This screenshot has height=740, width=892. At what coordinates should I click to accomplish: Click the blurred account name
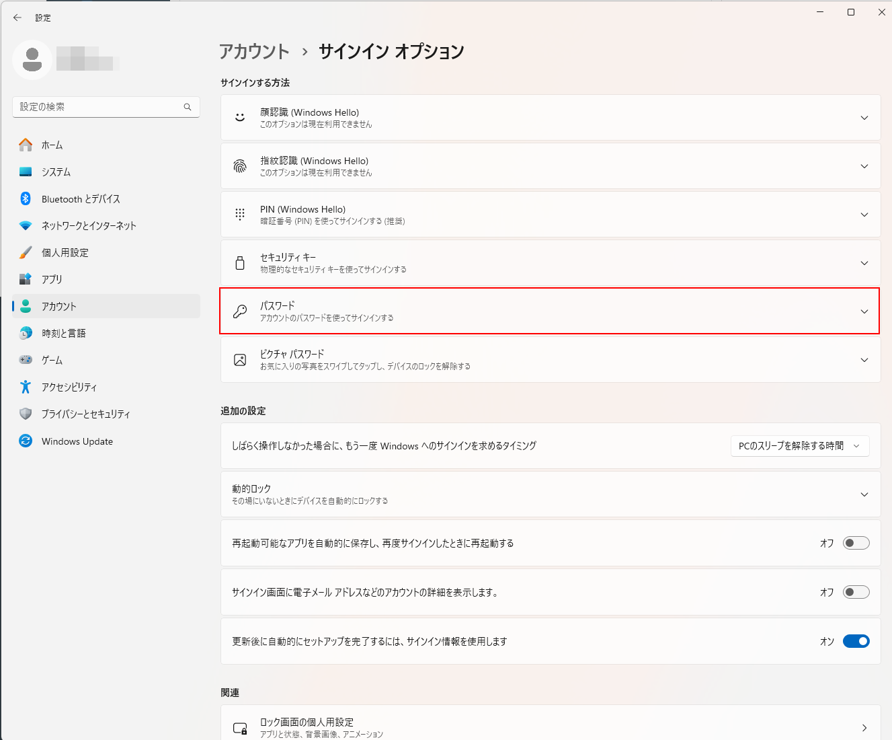point(88,59)
